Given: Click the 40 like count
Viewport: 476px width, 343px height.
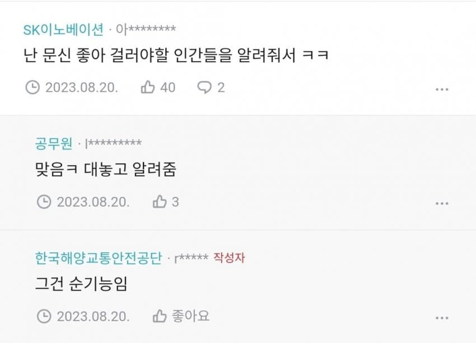Looking at the screenshot, I should (x=167, y=87).
